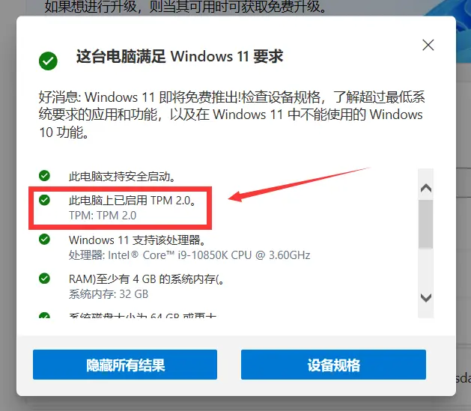Screen dimensions: 471x411
Task: Close the Windows 11 requirements dialog
Action: pos(428,46)
